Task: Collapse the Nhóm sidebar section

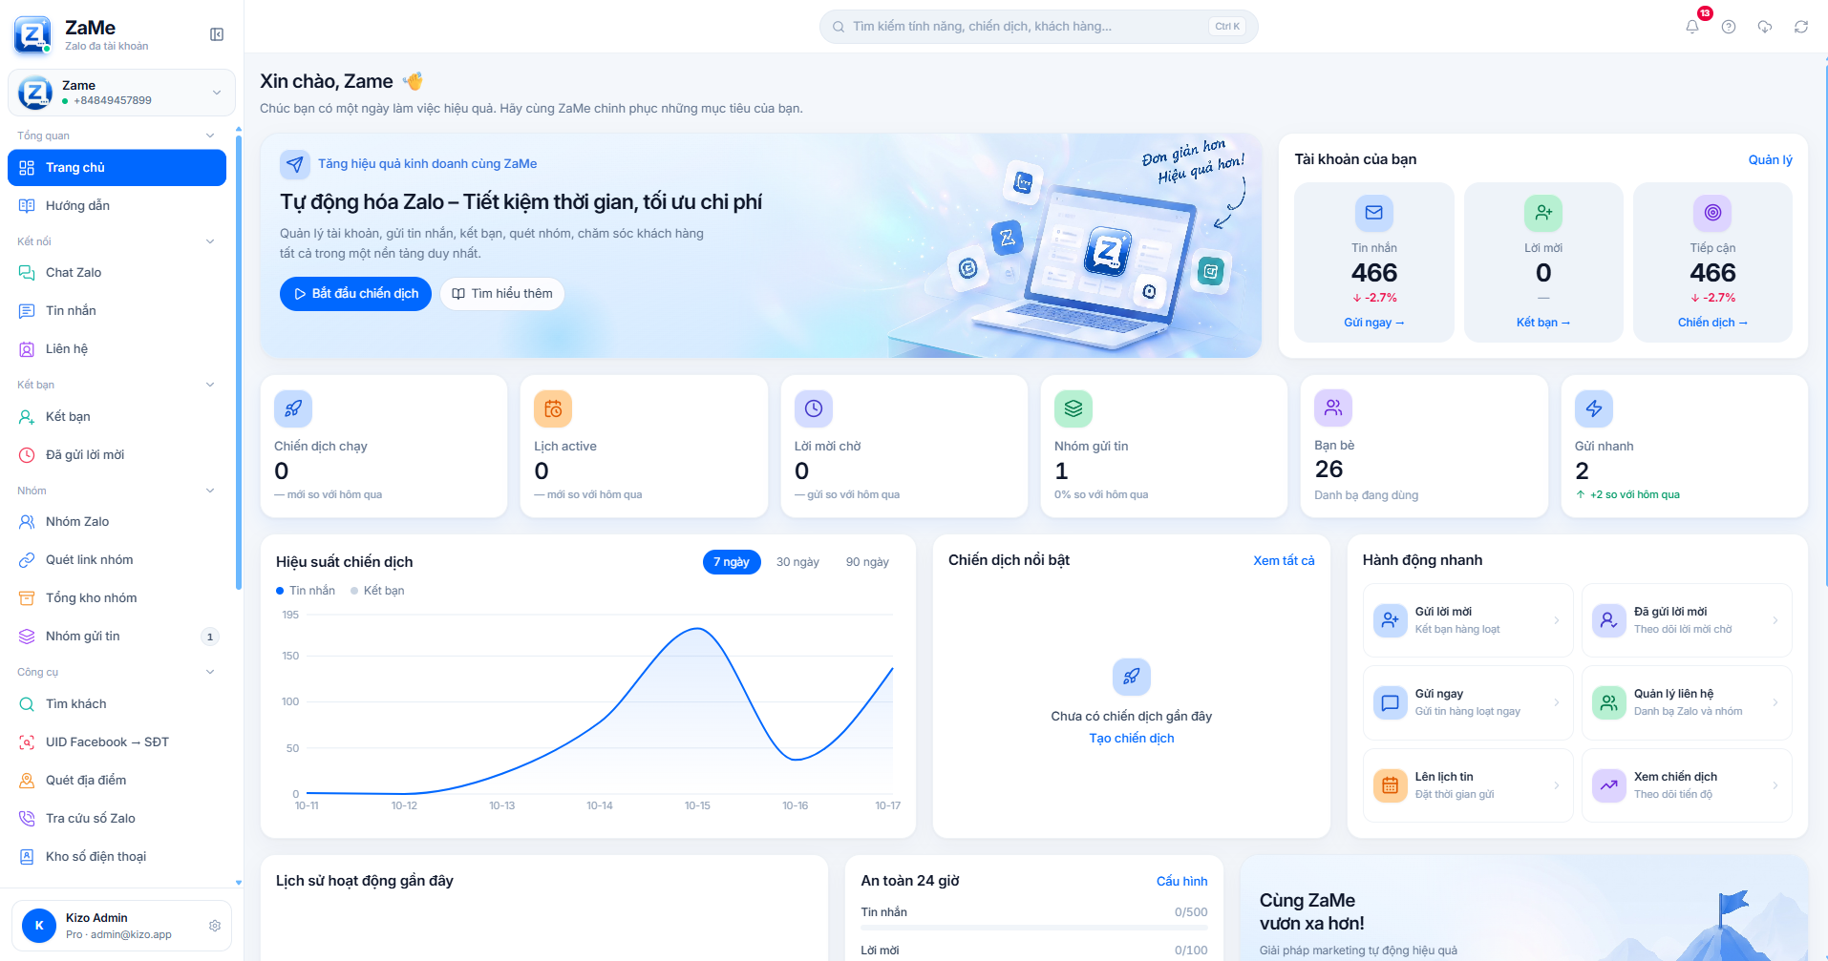Action: click(117, 491)
